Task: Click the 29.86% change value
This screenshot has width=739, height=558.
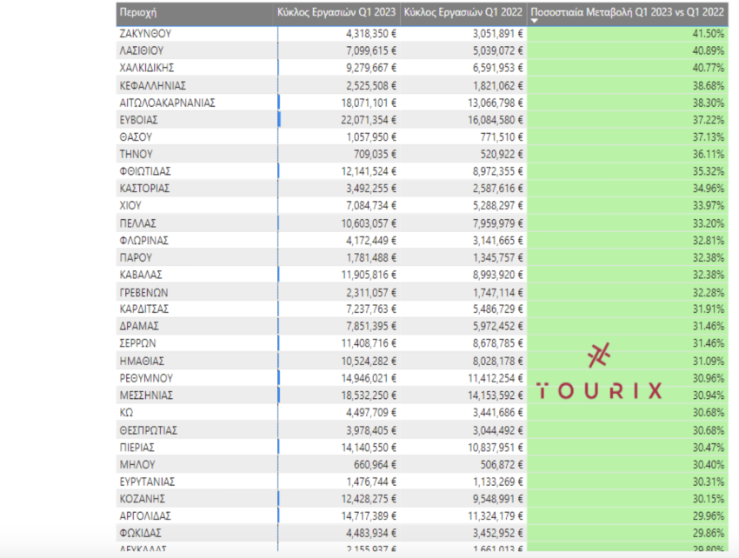Action: pos(709,533)
